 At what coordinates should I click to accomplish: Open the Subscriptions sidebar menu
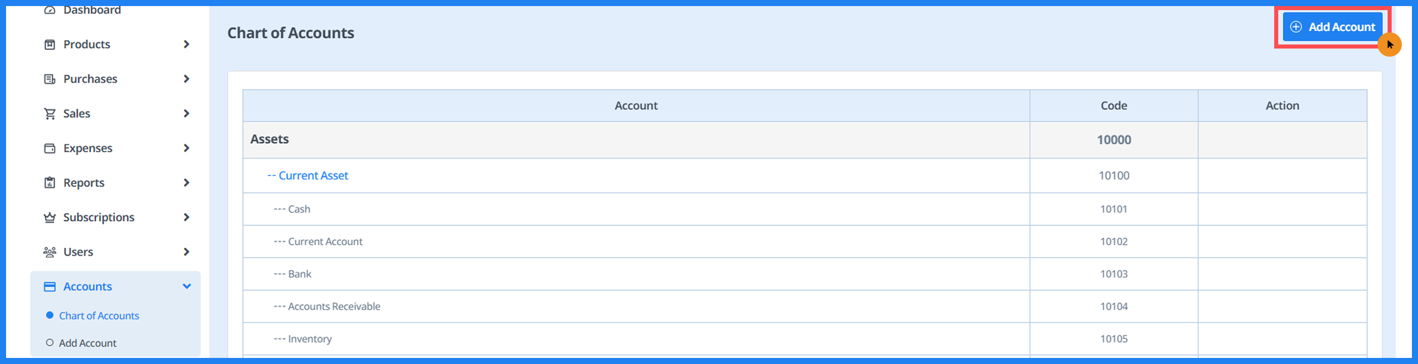(115, 218)
